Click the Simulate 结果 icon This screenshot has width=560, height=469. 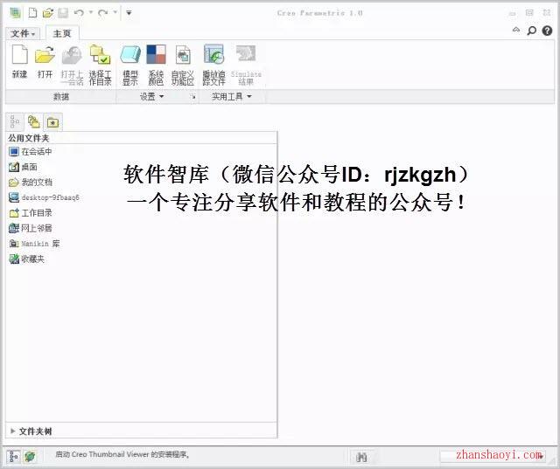pos(246,66)
